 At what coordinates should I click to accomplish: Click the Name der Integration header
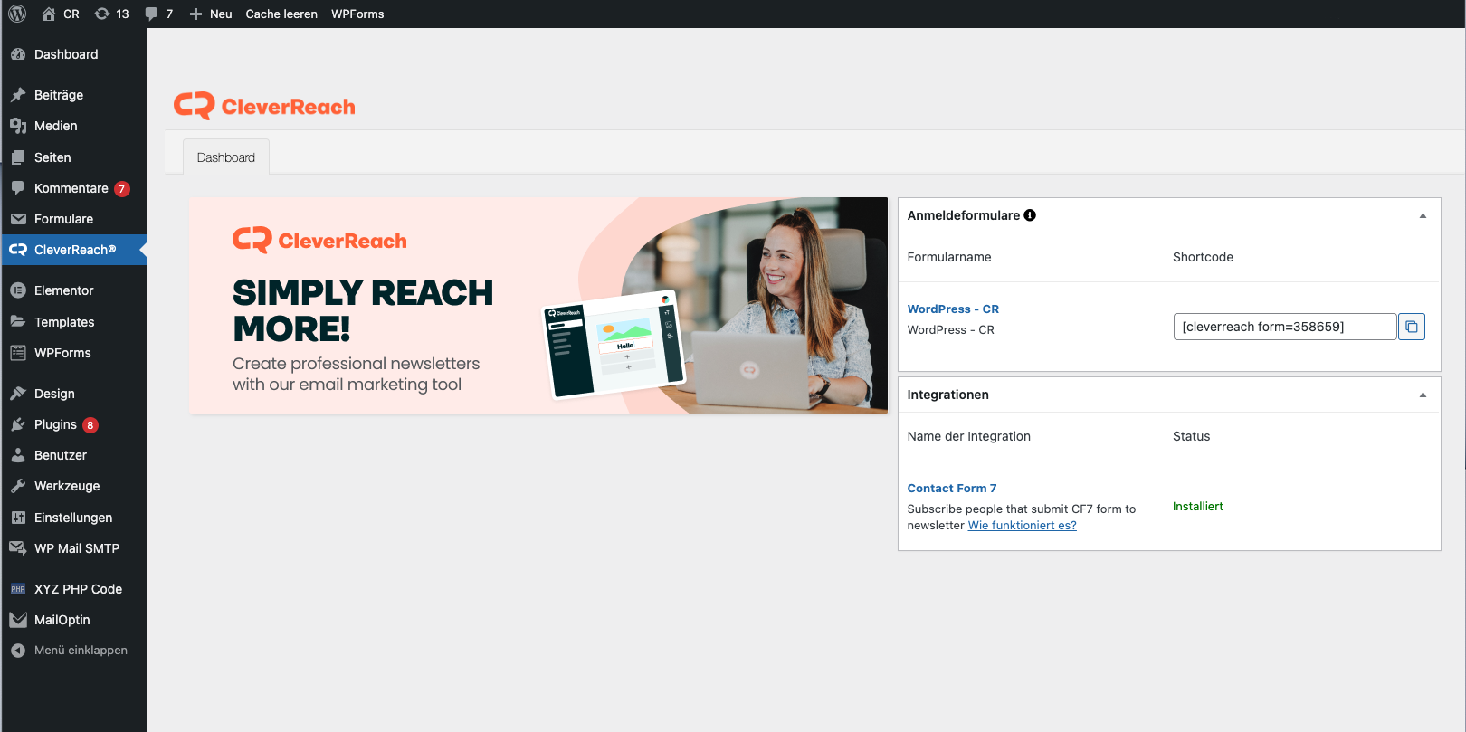(x=968, y=436)
